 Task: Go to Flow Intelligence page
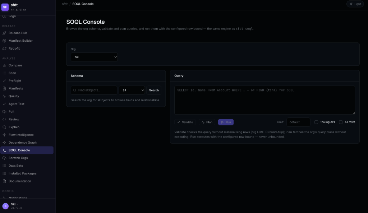coord(27,135)
